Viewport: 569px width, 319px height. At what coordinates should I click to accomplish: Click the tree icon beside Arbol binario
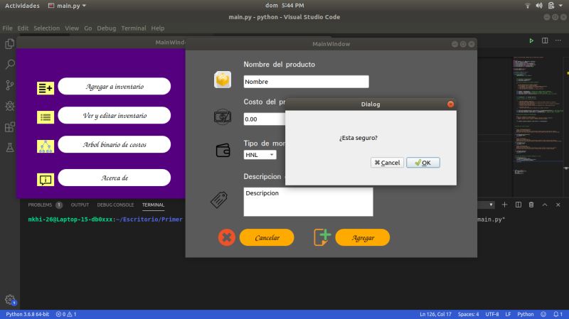pyautogui.click(x=46, y=146)
